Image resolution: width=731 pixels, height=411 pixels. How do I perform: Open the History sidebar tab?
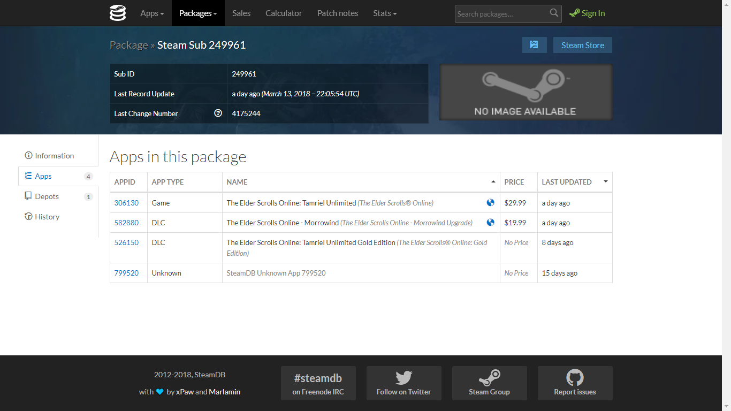pos(58,217)
